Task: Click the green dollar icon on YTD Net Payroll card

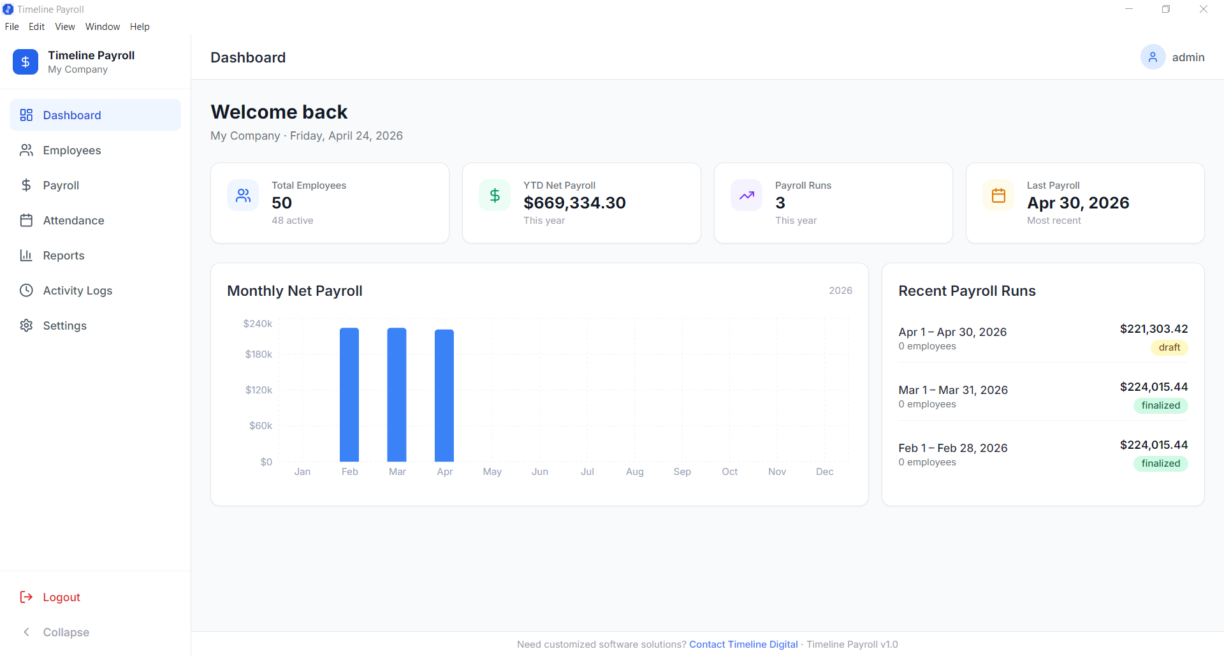Action: pos(494,195)
